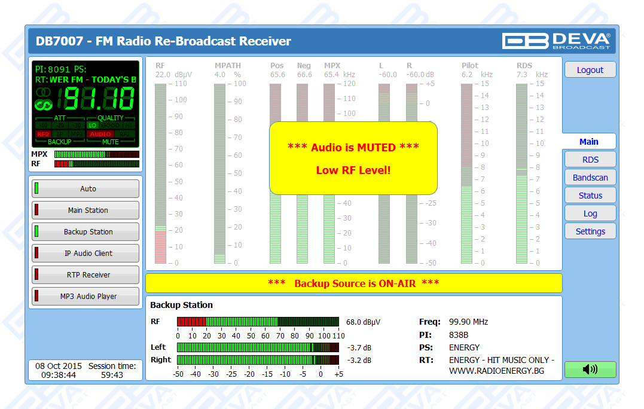Click the yellow Audio is MUTED warning
This screenshot has width=644, height=409.
(353, 158)
